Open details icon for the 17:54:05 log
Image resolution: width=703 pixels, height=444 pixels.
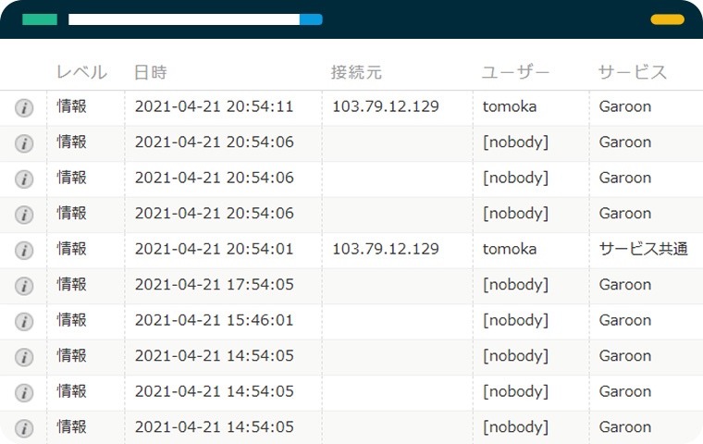(24, 286)
